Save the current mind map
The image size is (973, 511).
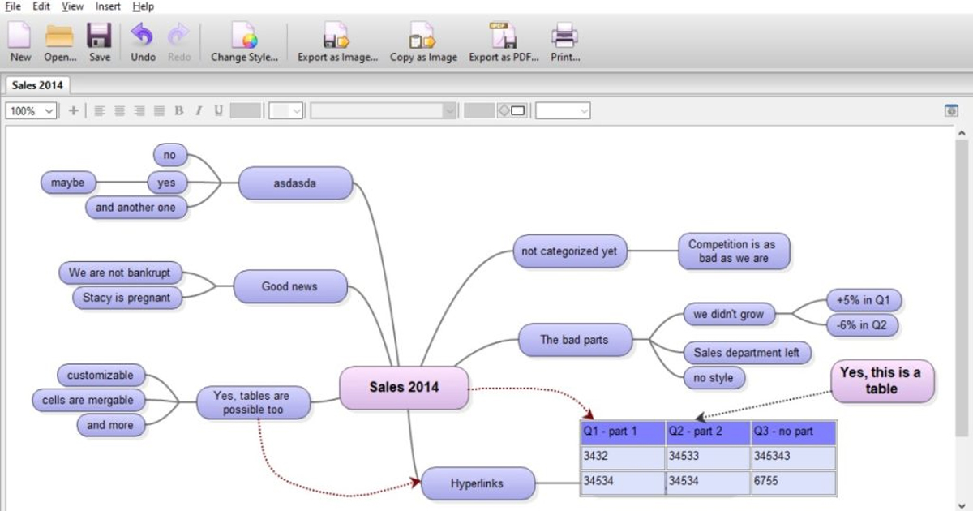pos(100,42)
